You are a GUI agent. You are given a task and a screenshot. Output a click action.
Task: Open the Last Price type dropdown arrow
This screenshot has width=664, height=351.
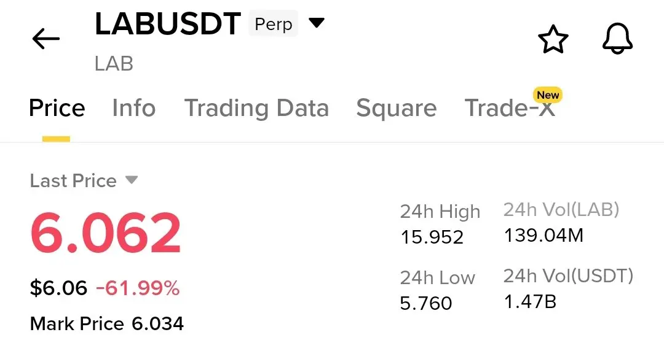[x=132, y=180]
